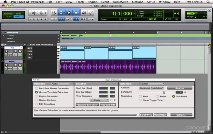This screenshot has height=134, width=213.
Task: Mute the Kit track
Action: 20,51
